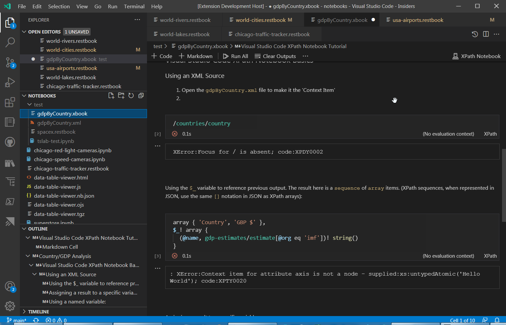
Task: Collapse the Using an XML Source outline section
Action: (x=35, y=274)
